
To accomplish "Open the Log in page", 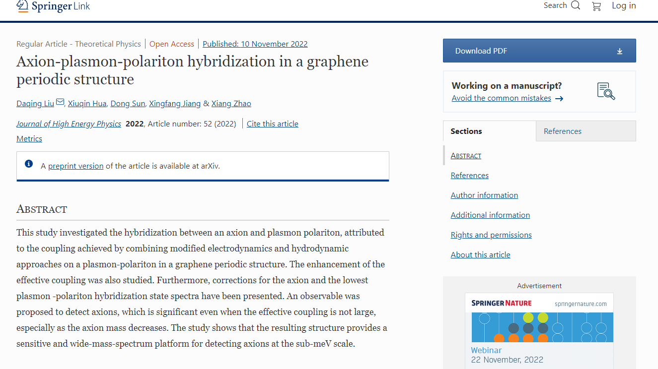I will coord(624,5).
